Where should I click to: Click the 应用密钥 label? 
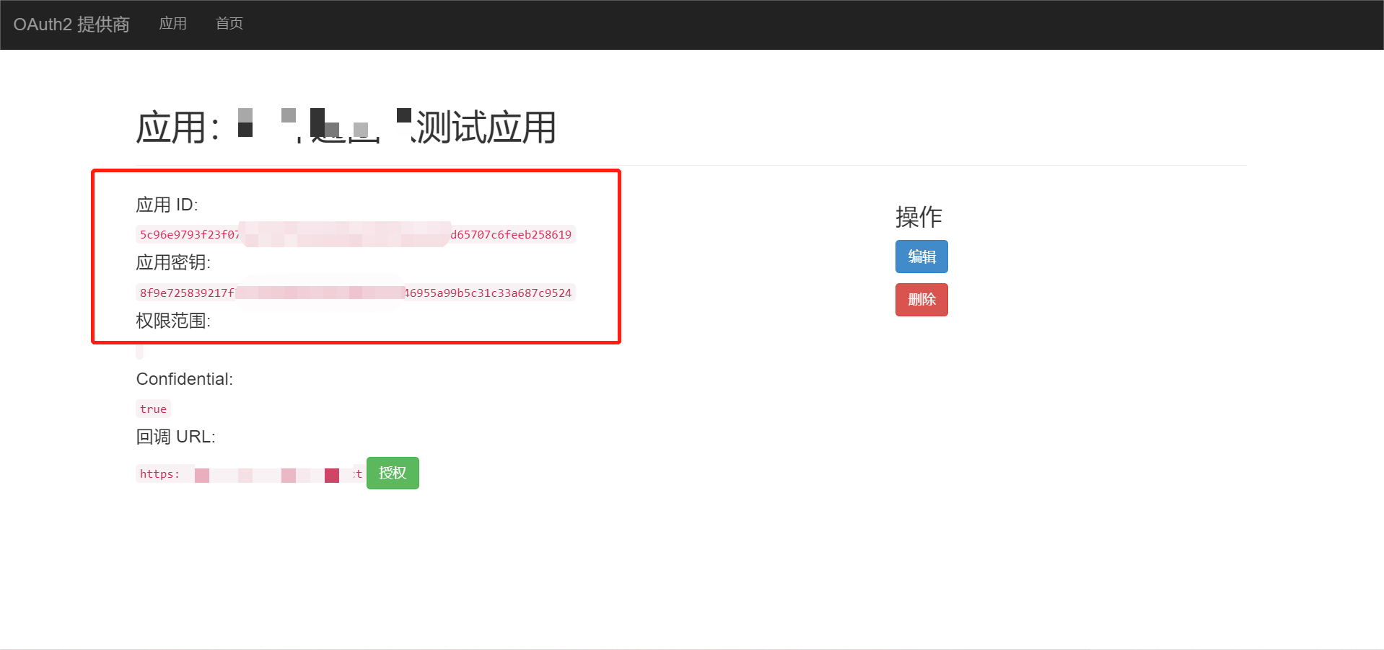(x=173, y=263)
